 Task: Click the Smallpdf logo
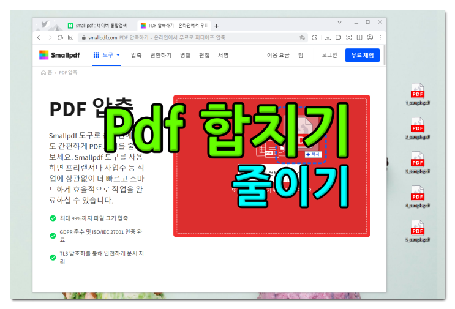pos(59,55)
